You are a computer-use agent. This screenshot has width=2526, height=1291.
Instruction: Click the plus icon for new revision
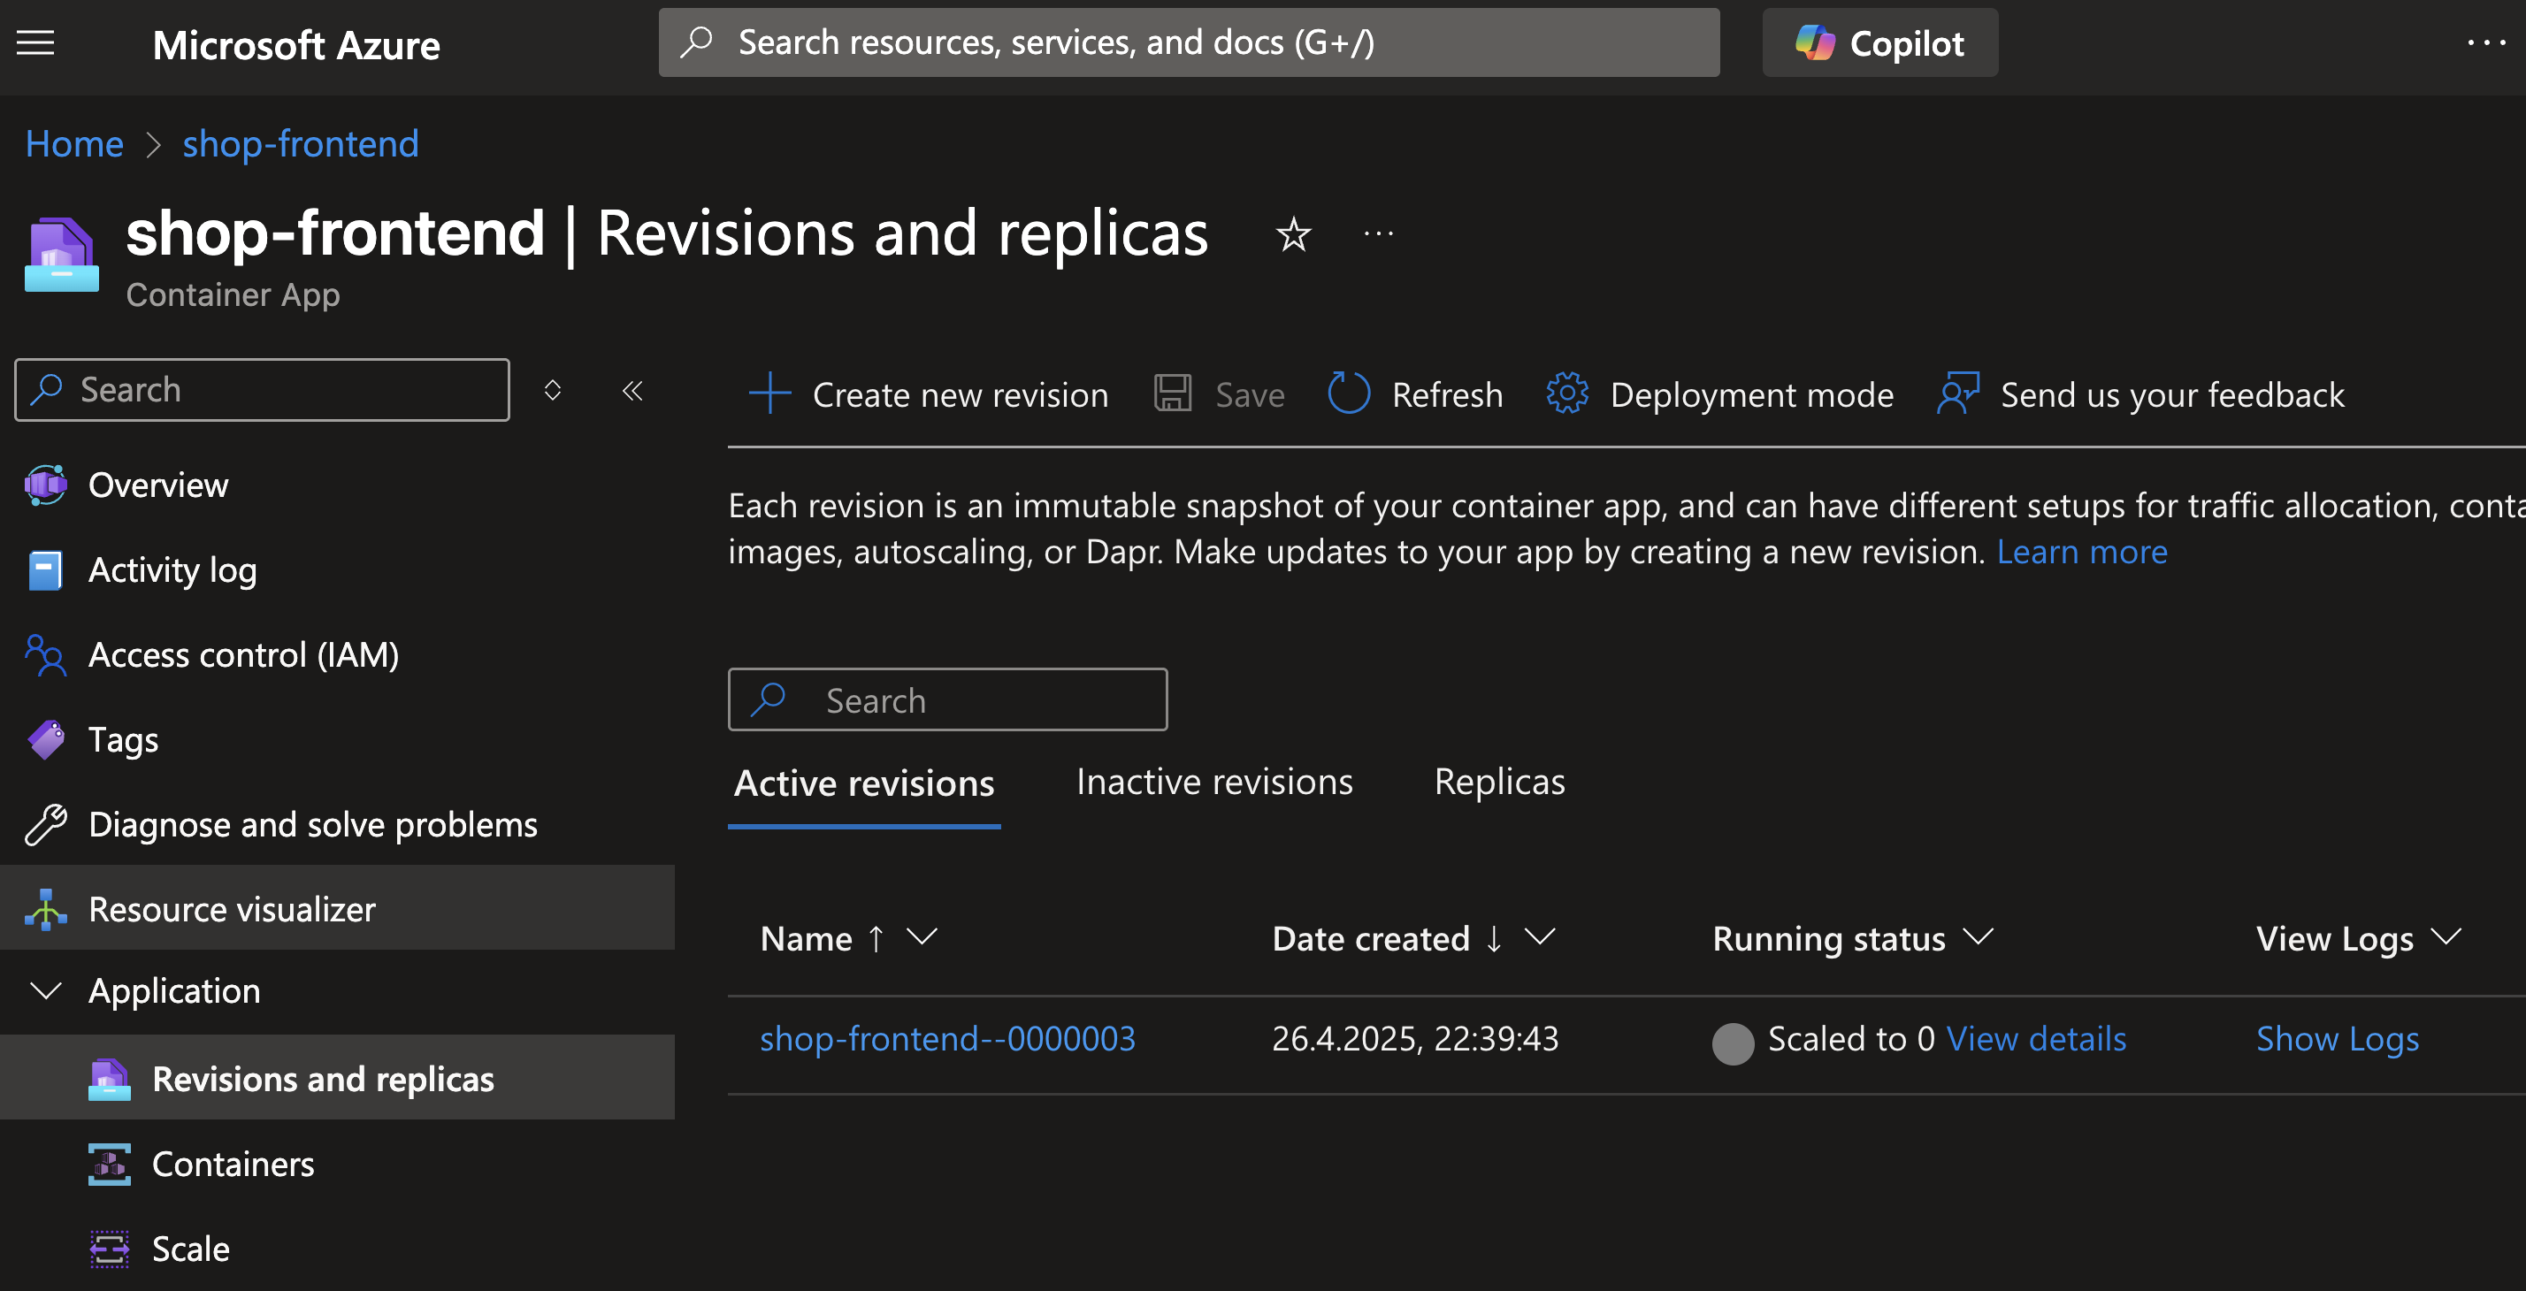click(769, 393)
